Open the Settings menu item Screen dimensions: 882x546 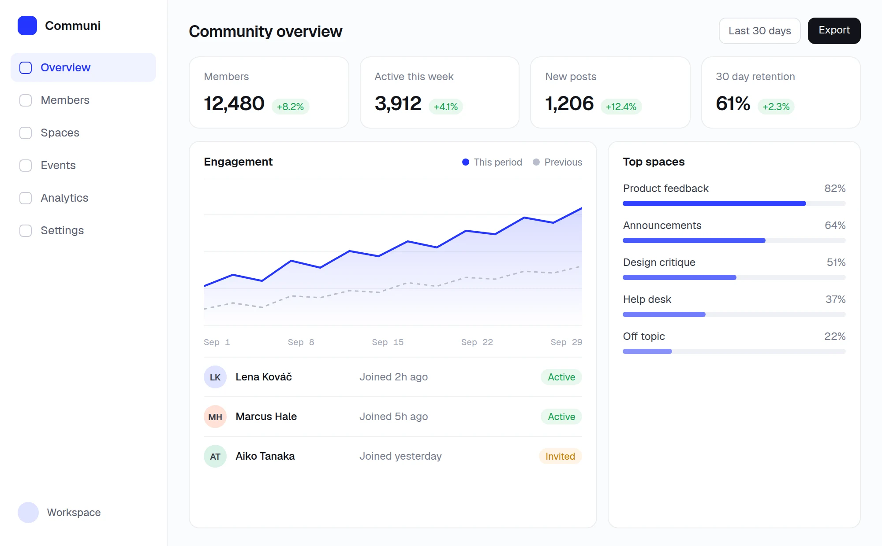click(83, 230)
